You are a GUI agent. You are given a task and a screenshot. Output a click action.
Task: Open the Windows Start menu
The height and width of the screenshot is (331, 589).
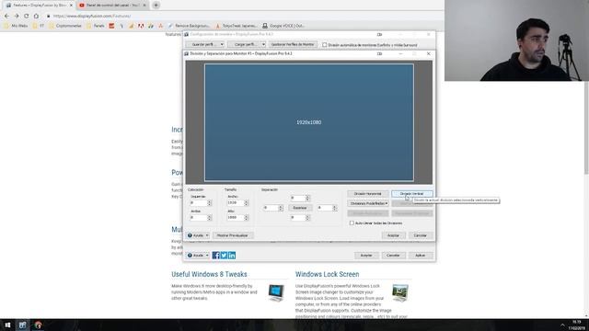(x=7, y=325)
